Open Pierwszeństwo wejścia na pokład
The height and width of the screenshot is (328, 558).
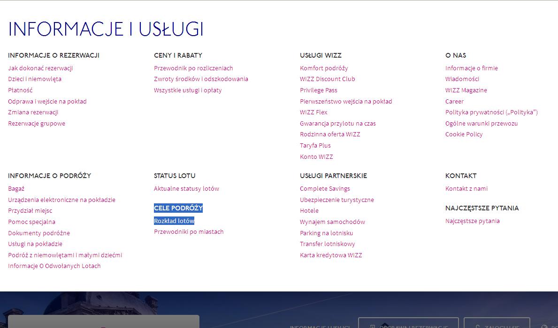pyautogui.click(x=346, y=101)
